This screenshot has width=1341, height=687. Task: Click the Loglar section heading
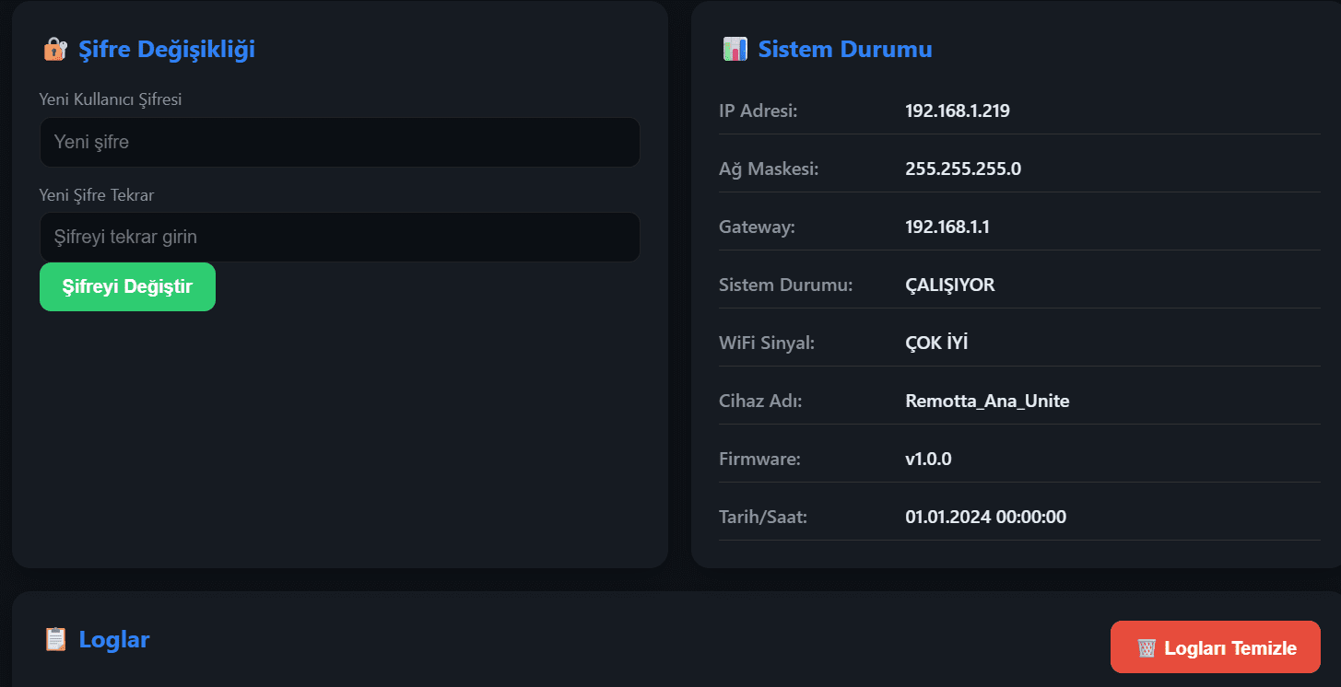114,639
